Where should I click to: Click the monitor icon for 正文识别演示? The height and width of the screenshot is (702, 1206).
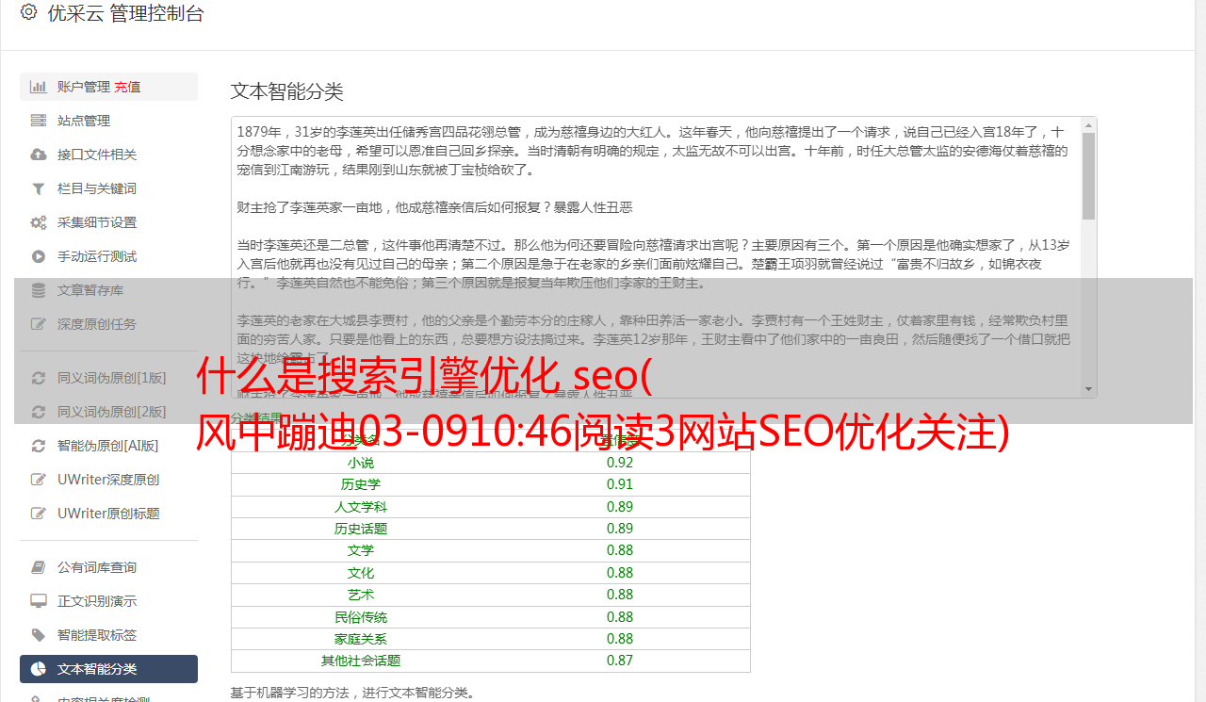pyautogui.click(x=39, y=601)
